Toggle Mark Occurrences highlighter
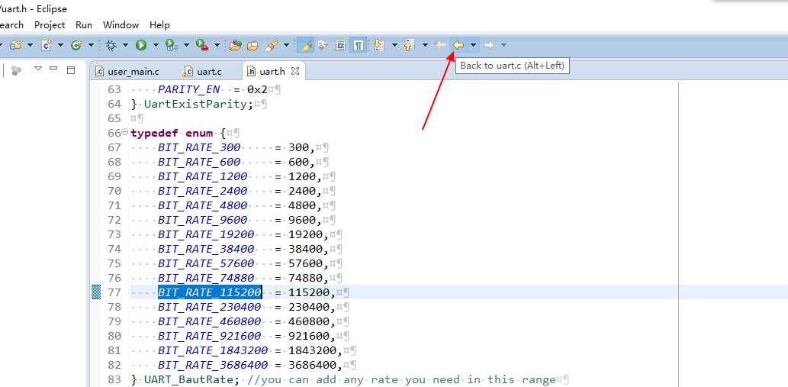788x387 pixels. [x=305, y=45]
